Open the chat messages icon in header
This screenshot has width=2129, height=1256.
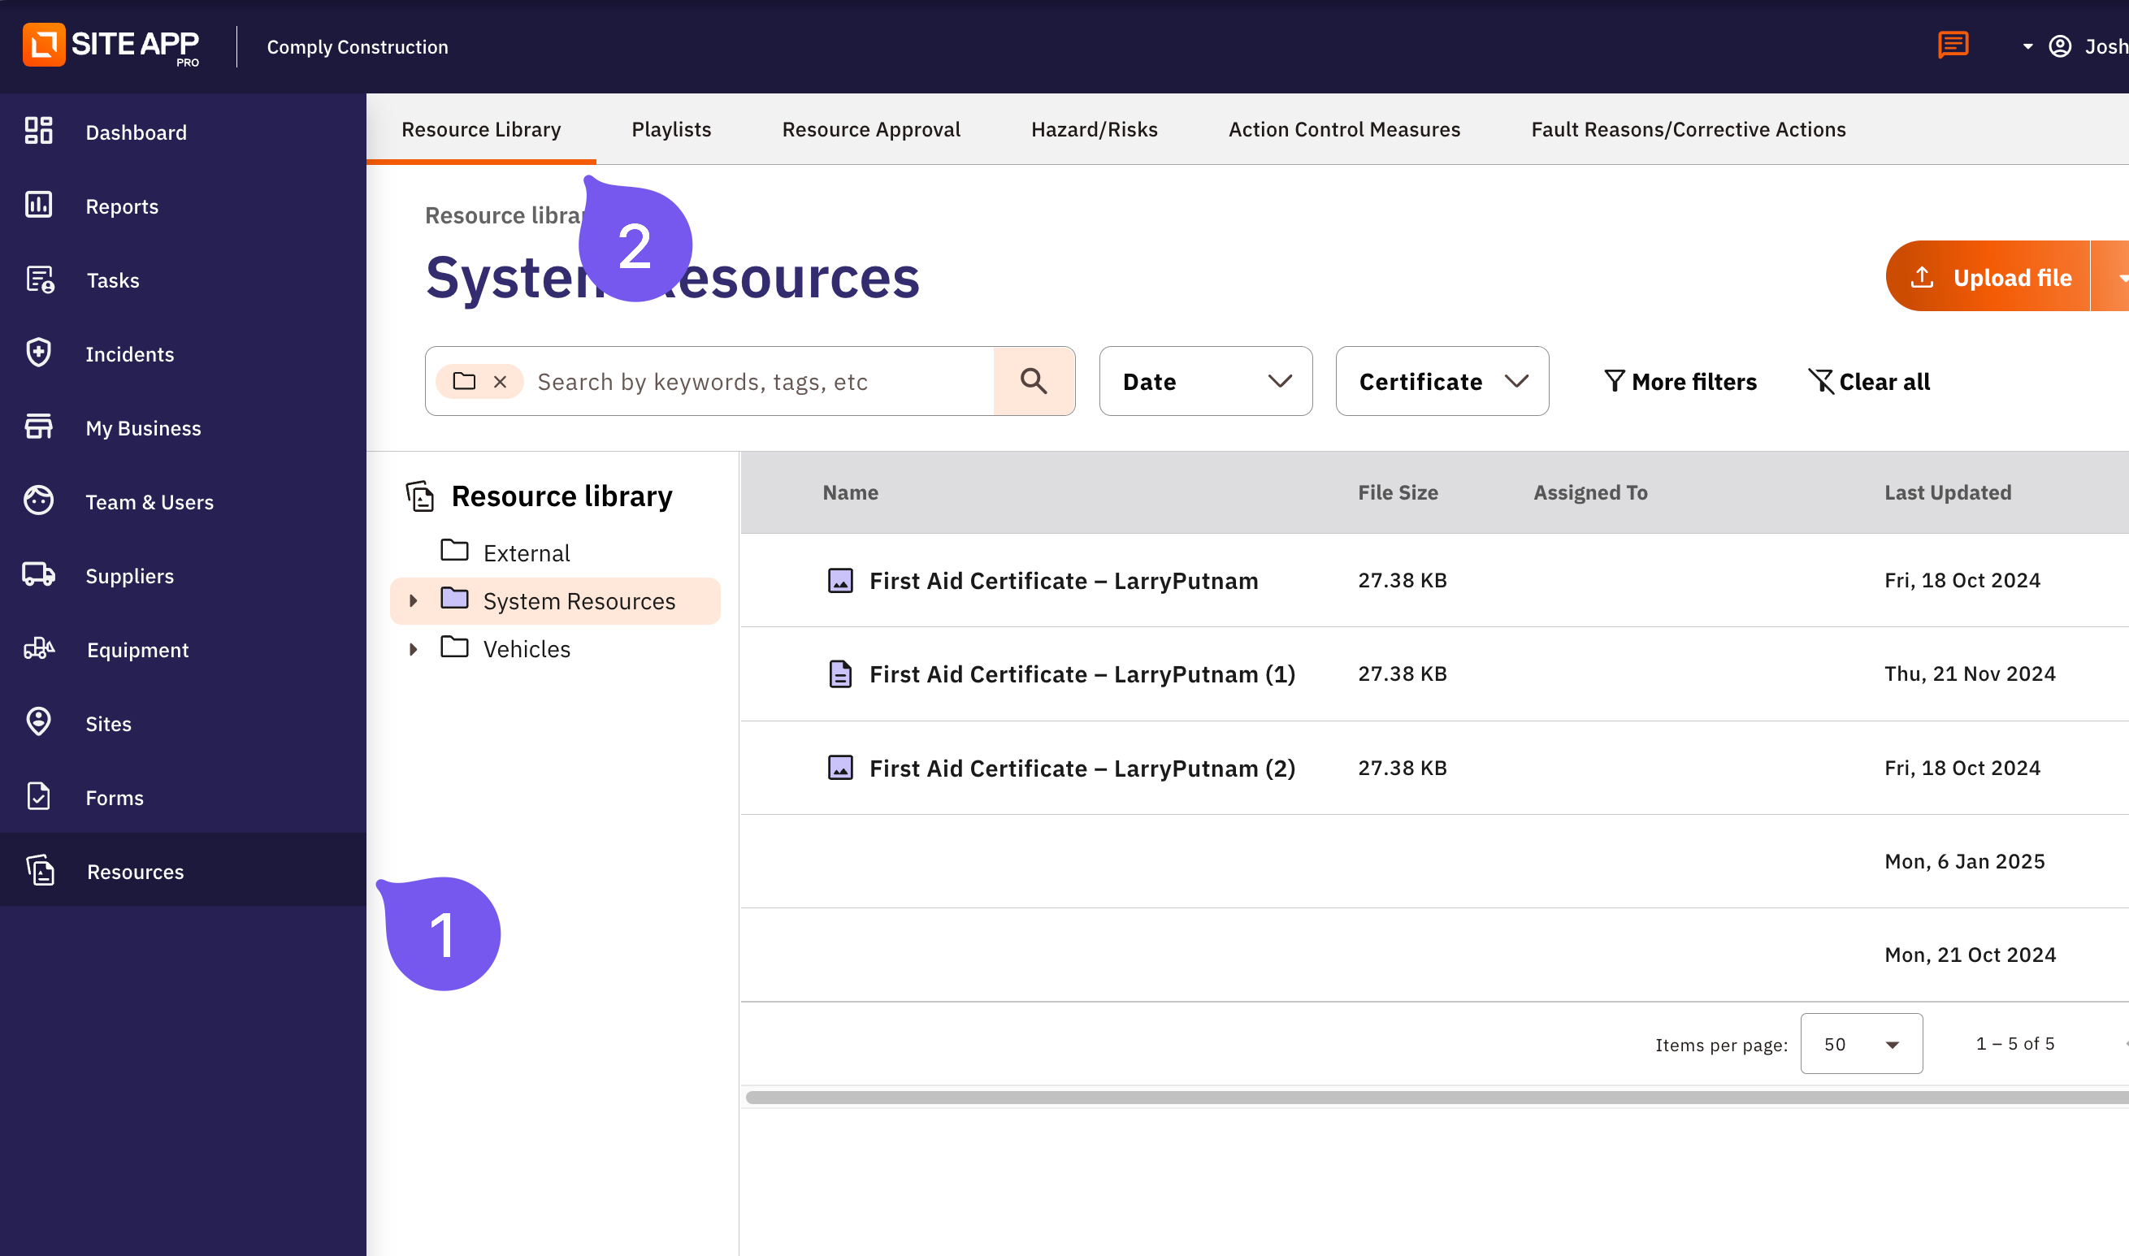1952,45
